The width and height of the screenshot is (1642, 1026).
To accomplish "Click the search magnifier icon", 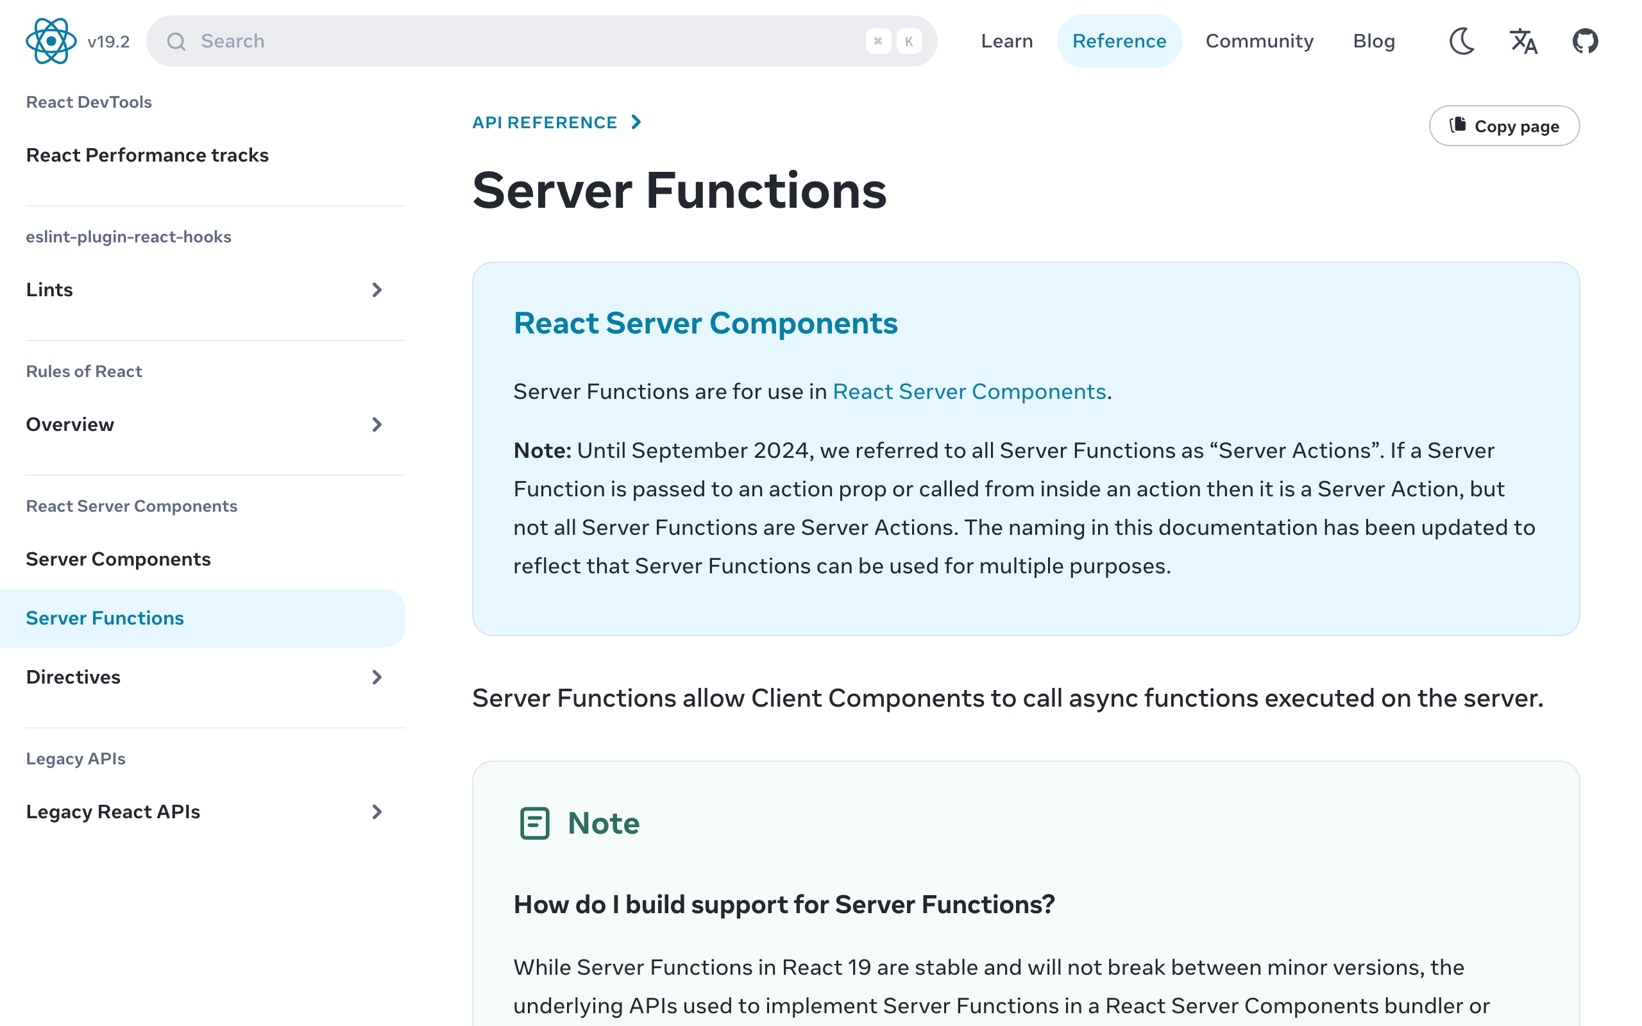I will (176, 42).
